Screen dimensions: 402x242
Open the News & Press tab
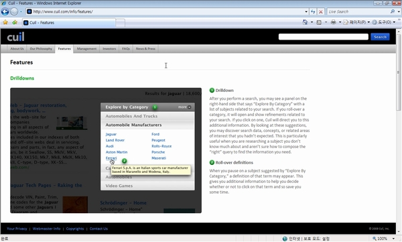coord(145,49)
